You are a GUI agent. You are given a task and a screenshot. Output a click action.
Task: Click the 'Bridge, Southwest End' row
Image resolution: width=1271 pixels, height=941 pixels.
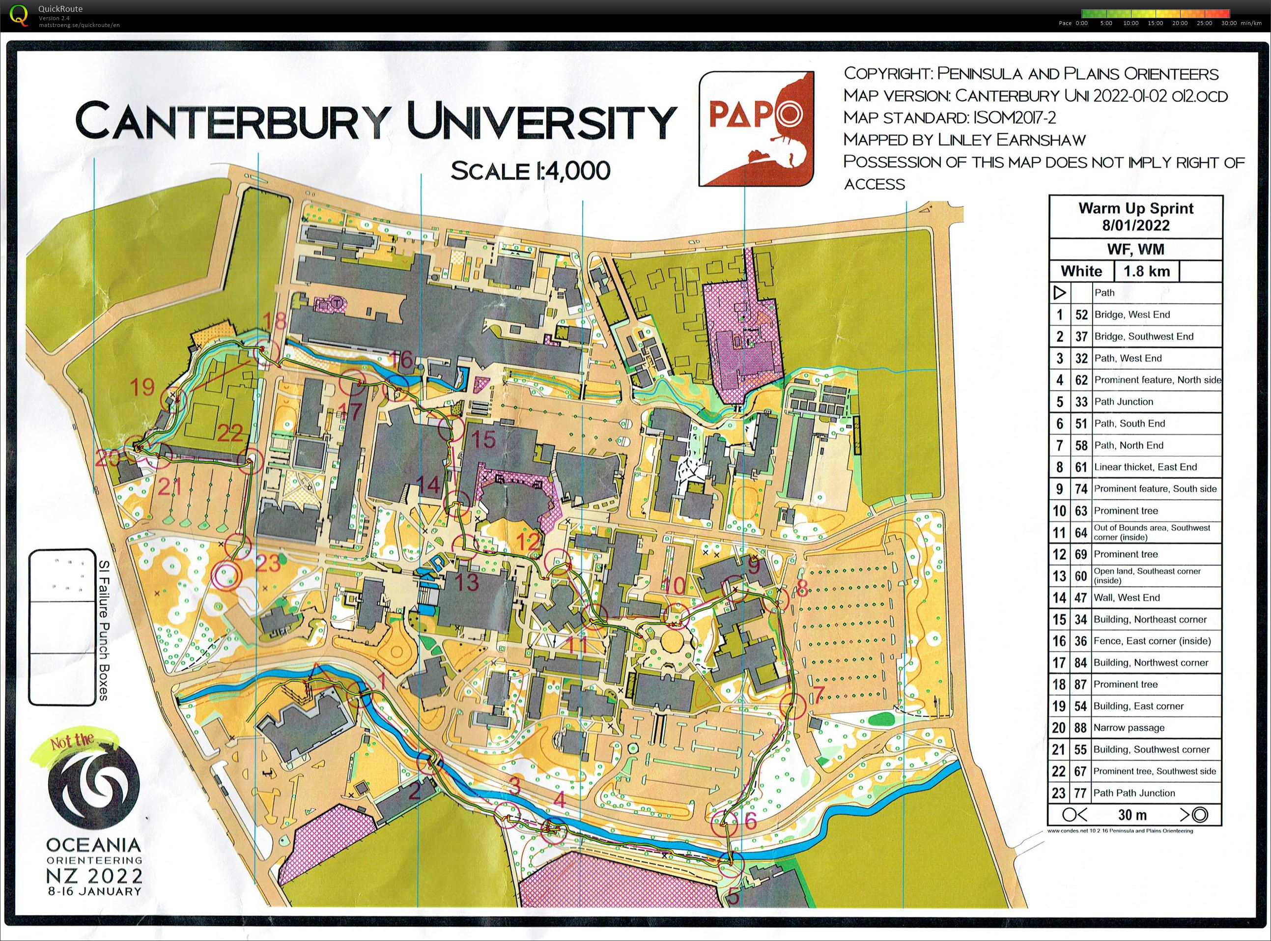[1135, 336]
